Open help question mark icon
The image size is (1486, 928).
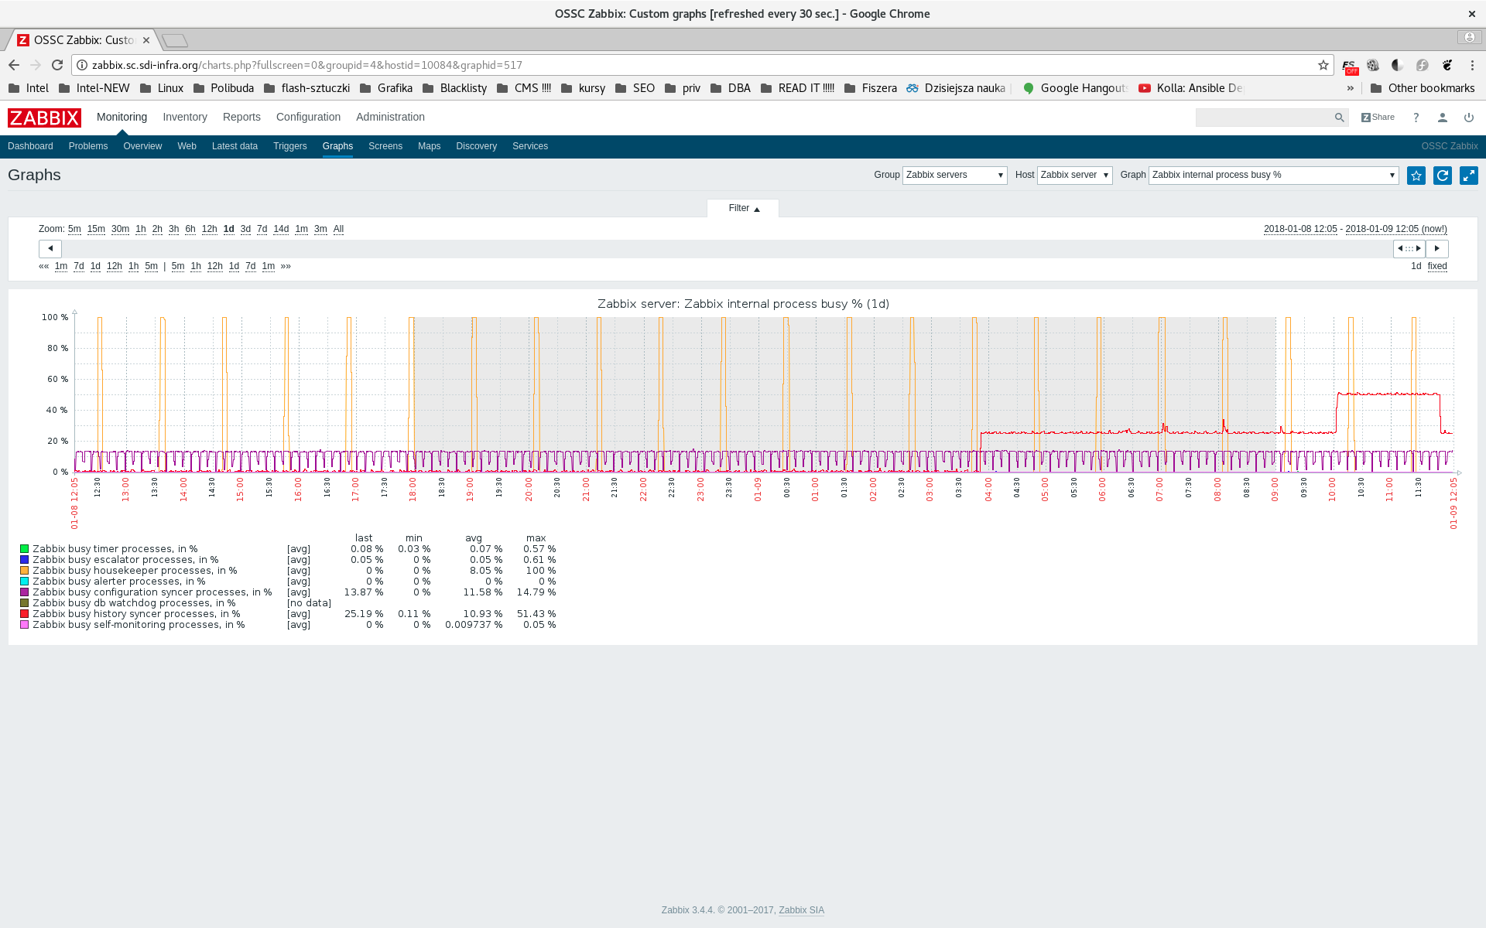click(1416, 118)
